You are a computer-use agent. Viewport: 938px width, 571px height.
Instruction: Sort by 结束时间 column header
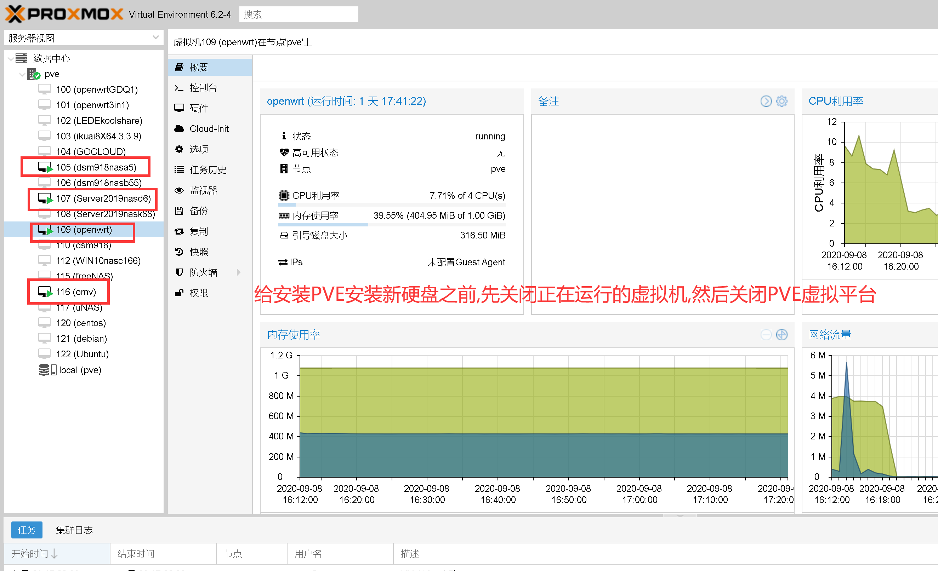[163, 554]
